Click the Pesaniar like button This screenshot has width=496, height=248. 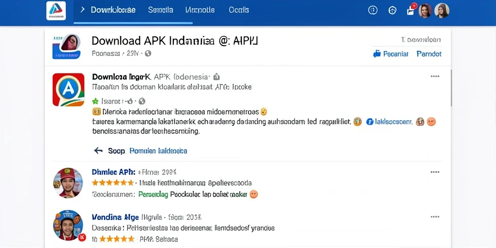[x=391, y=54]
